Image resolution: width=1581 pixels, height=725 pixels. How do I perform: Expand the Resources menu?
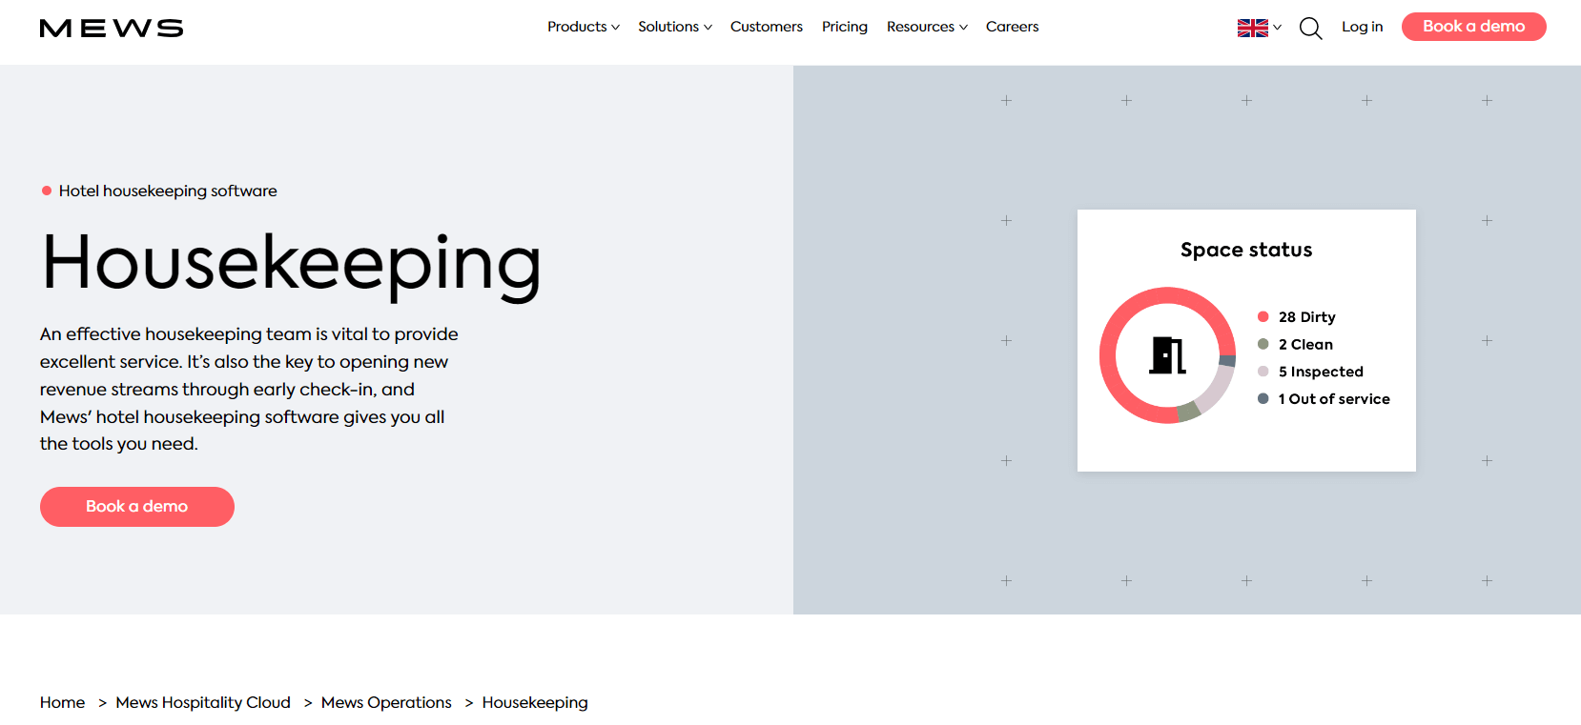pyautogui.click(x=927, y=27)
